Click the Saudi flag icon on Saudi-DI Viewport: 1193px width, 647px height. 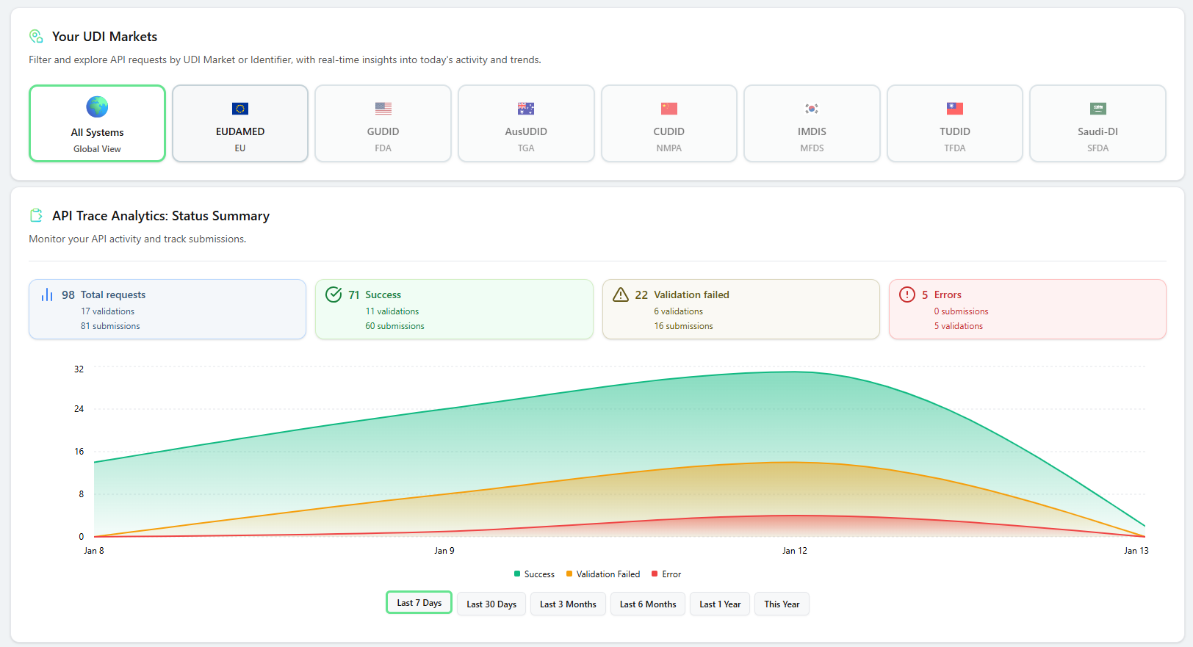[1098, 109]
